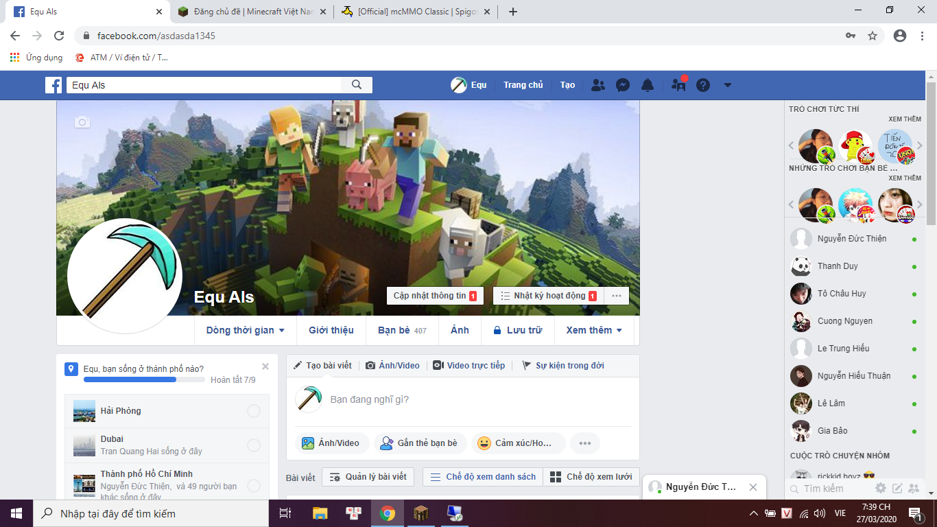Screen dimensions: 937x527
Task: Open File Explorer from the taskbar
Action: tap(320, 513)
